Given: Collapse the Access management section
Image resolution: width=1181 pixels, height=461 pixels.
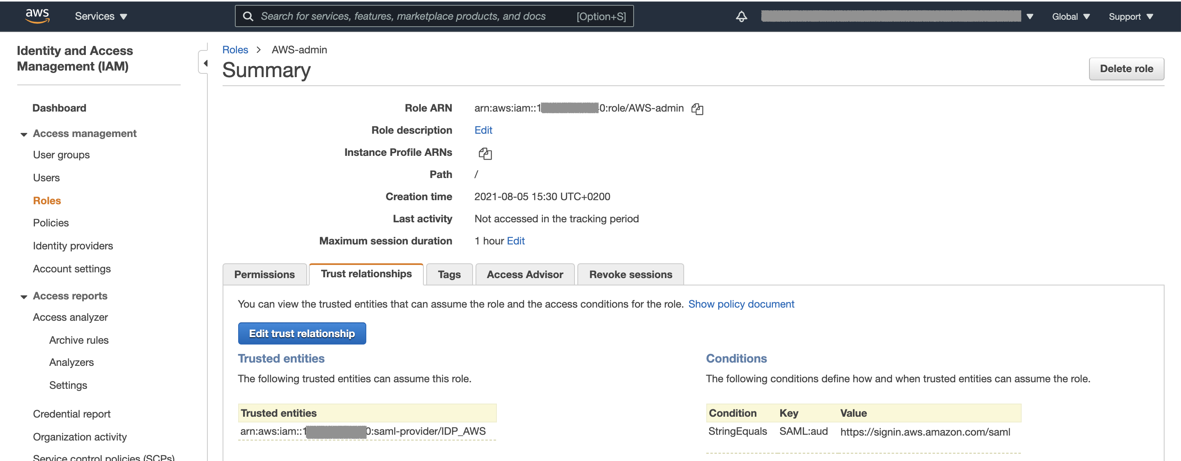Looking at the screenshot, I should (x=24, y=134).
